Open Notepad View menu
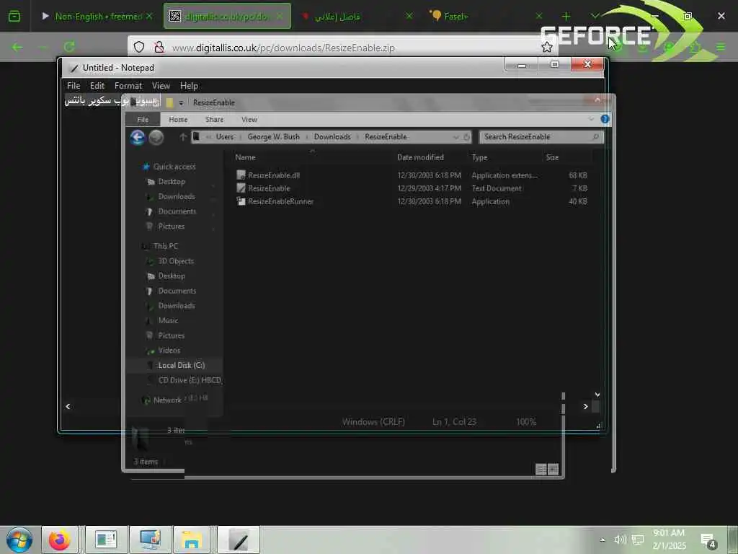Image resolution: width=738 pixels, height=554 pixels. pyautogui.click(x=161, y=86)
